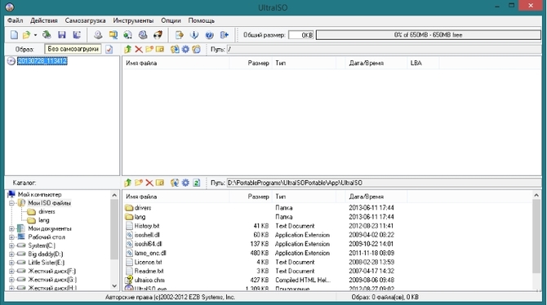Click the Mount to virtual drive icon
This screenshot has width=547, height=305.
[143, 35]
